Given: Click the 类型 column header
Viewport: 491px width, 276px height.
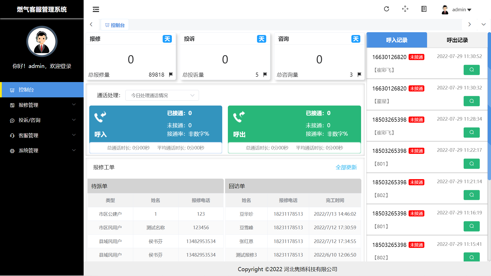Looking at the screenshot, I should click(x=110, y=200).
